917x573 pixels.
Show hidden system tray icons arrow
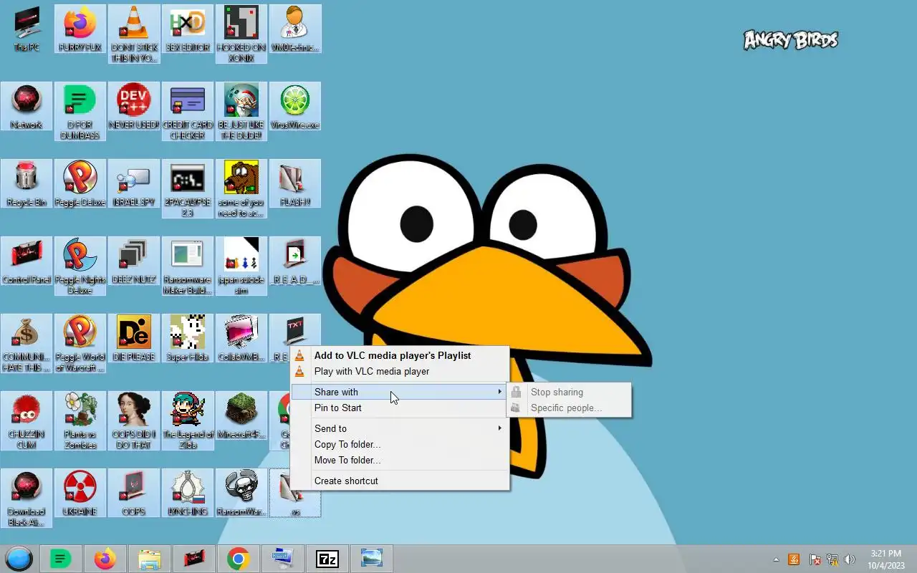point(776,559)
